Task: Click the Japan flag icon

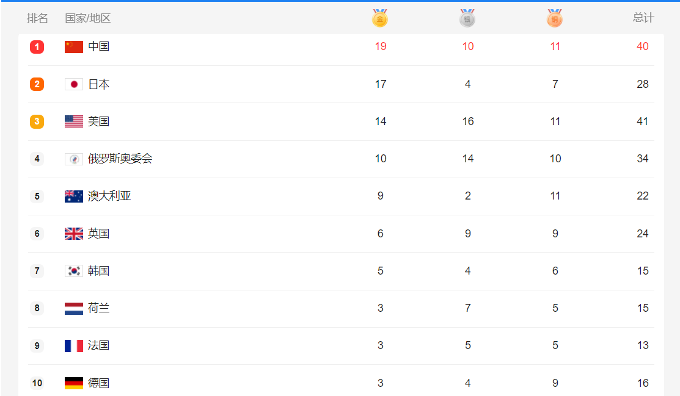Action: 74,84
